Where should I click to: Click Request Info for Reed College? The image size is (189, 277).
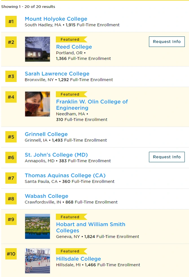click(167, 42)
